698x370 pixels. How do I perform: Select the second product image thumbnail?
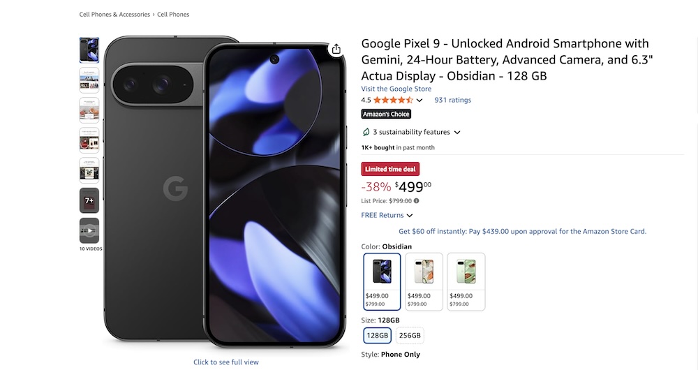pos(89,80)
